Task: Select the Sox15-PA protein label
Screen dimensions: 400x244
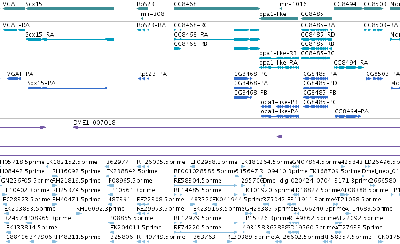Action: (41, 83)
